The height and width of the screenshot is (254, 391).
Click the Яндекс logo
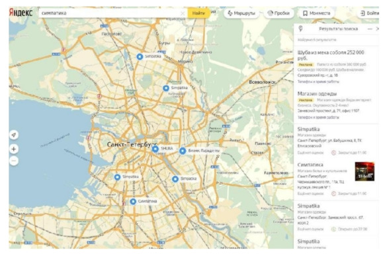[x=21, y=13]
